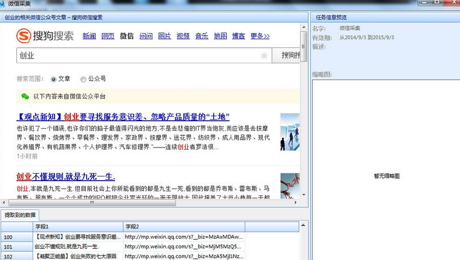The image size is (460, 260).
Task: Click the 暂无缩略图 placeholder text
Action: click(387, 176)
